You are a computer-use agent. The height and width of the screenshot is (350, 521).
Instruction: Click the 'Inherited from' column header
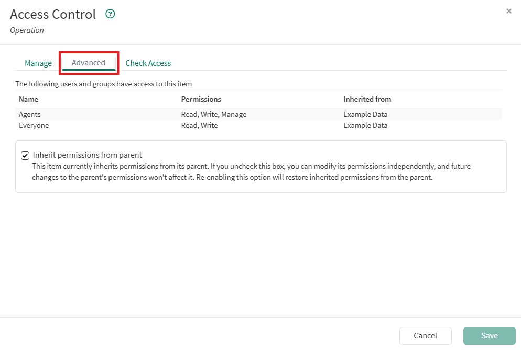click(x=367, y=99)
